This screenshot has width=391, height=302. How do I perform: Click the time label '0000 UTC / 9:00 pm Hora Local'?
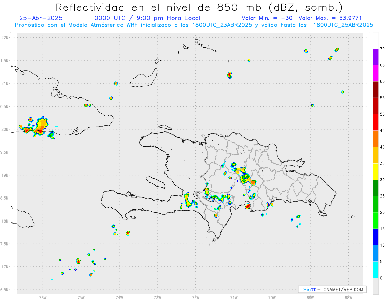click(148, 18)
